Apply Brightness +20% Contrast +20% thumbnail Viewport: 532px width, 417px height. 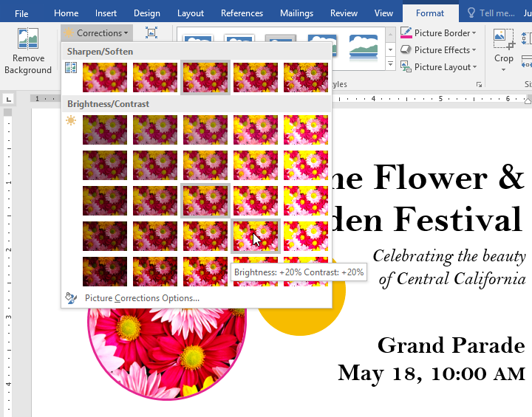point(255,236)
